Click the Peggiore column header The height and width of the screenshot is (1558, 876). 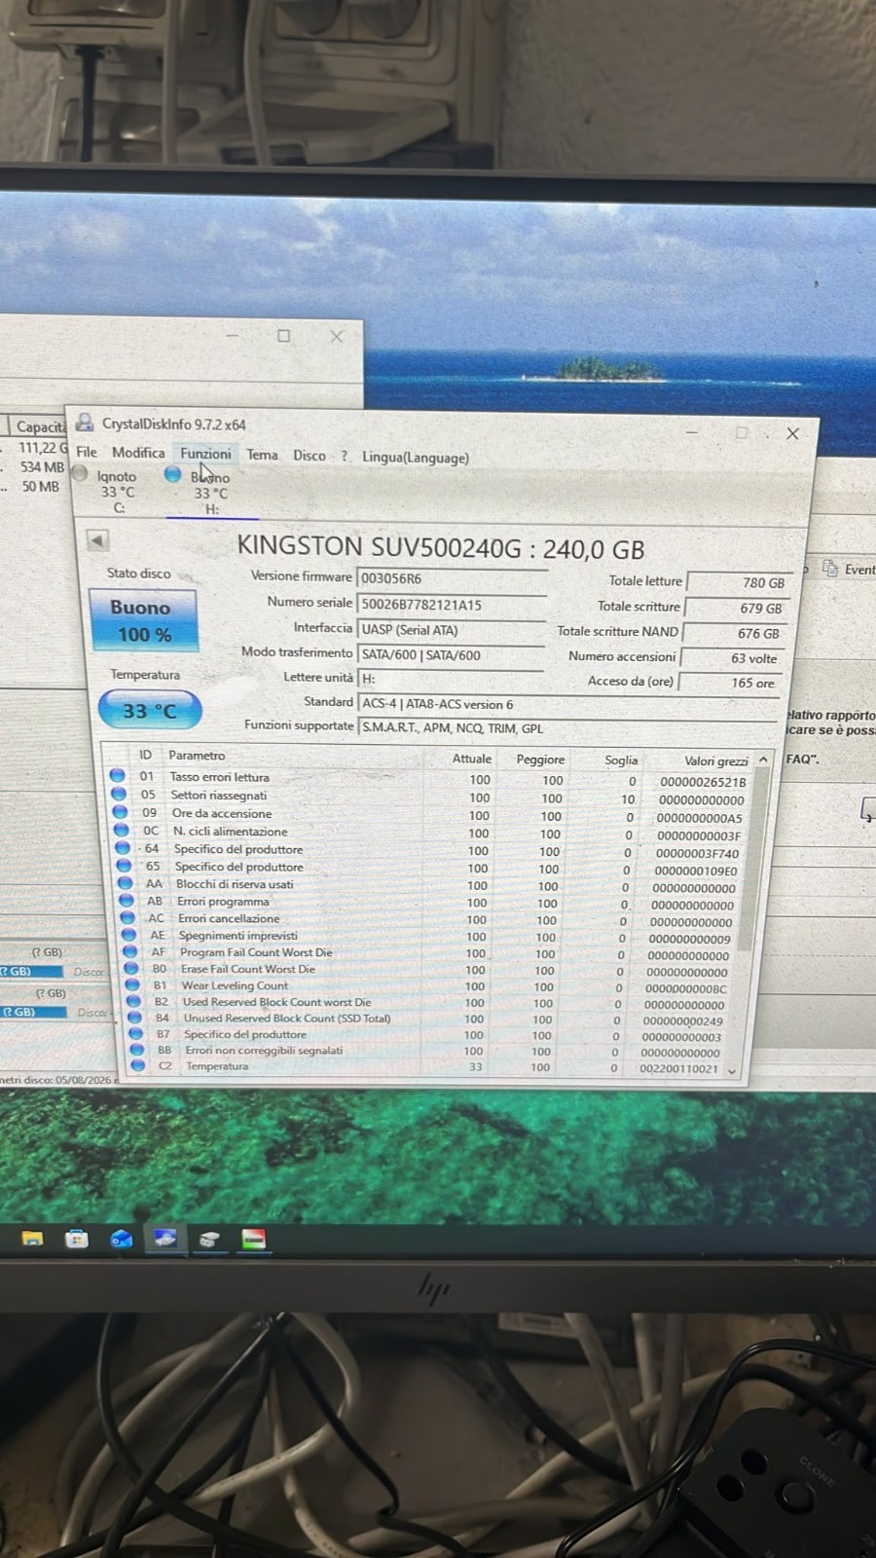click(x=540, y=760)
